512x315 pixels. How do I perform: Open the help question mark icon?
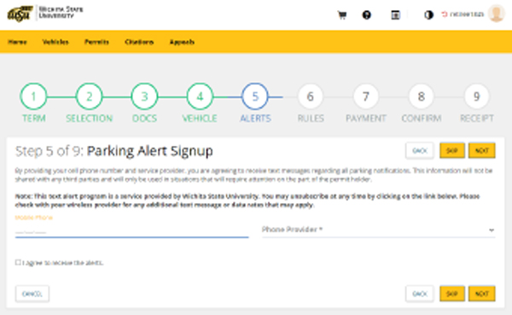coord(367,15)
